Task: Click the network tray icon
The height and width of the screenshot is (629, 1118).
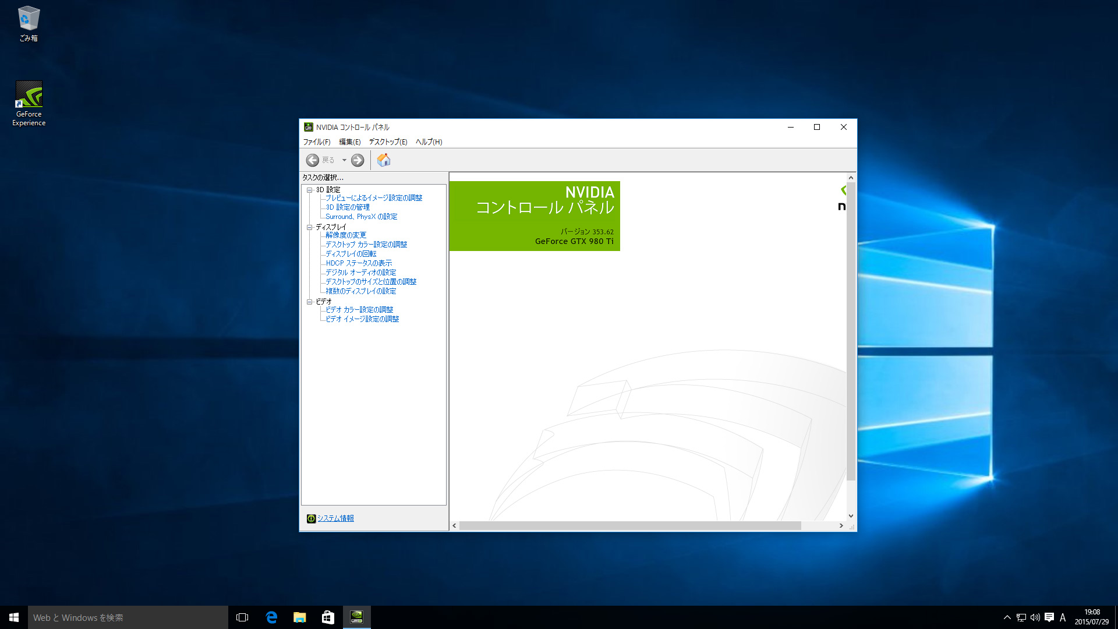Action: click(1021, 617)
